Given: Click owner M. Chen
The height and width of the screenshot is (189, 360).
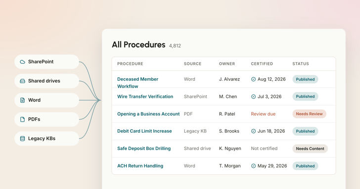Looking at the screenshot, I should coord(228,96).
